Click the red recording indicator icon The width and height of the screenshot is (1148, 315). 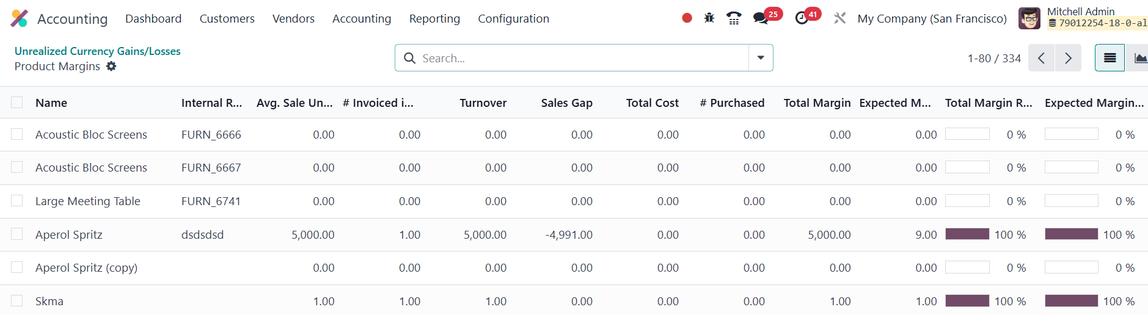tap(687, 18)
